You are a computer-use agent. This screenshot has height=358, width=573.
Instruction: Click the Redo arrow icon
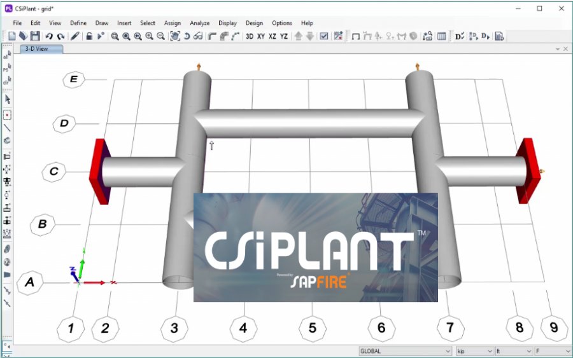60,36
